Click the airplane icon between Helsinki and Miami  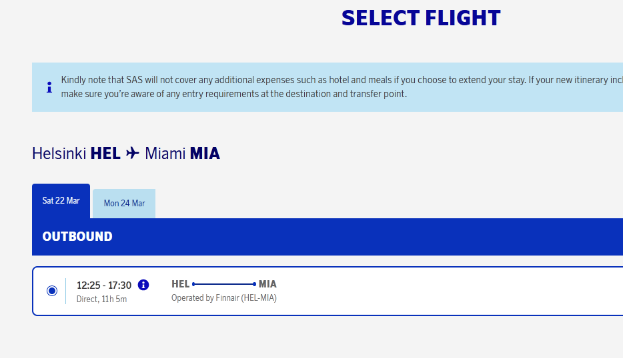pos(133,154)
